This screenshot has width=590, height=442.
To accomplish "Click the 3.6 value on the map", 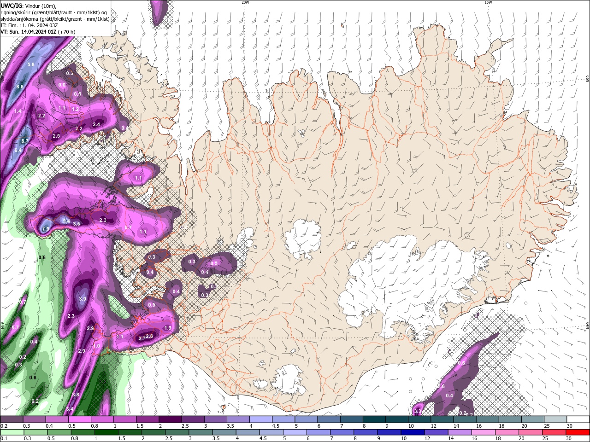I will [77, 224].
